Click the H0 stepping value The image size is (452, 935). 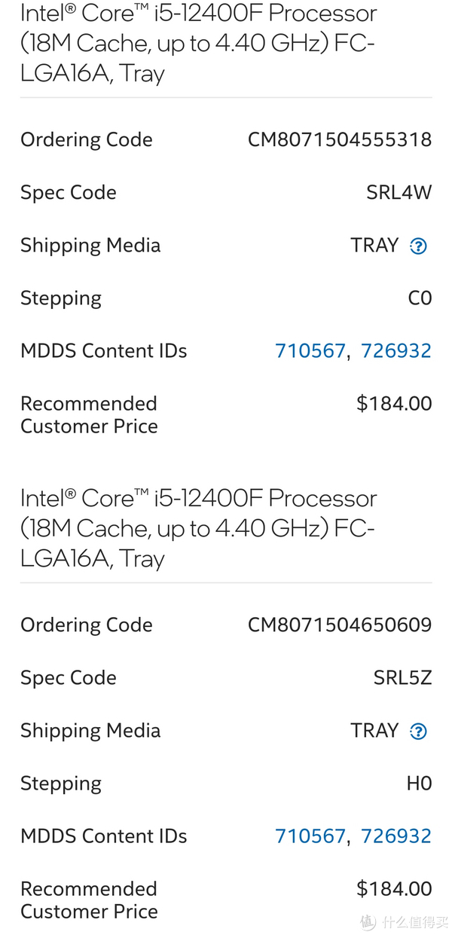point(419,784)
